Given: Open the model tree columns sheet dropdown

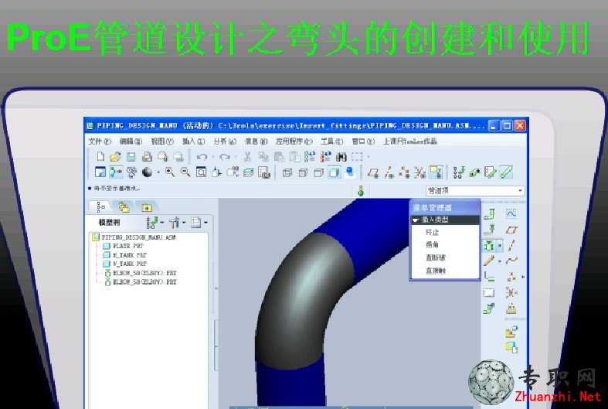Looking at the screenshot, I should (x=199, y=223).
